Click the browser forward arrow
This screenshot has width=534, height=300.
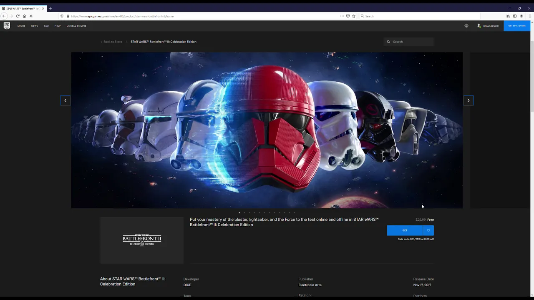[x=11, y=16]
